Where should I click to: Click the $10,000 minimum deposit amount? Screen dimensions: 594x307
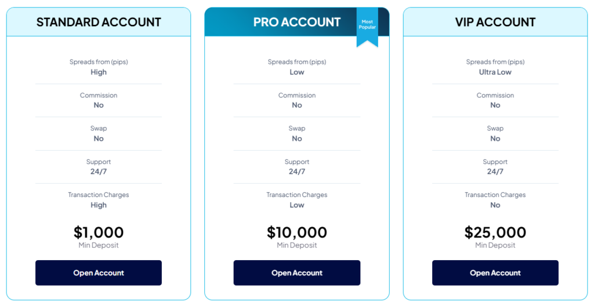(x=297, y=232)
